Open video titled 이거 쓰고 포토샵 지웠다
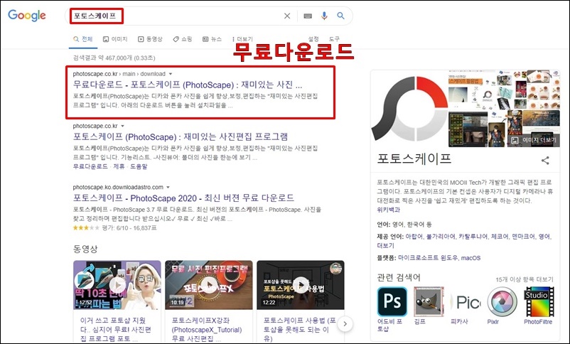The width and height of the screenshot is (570, 344). click(116, 330)
